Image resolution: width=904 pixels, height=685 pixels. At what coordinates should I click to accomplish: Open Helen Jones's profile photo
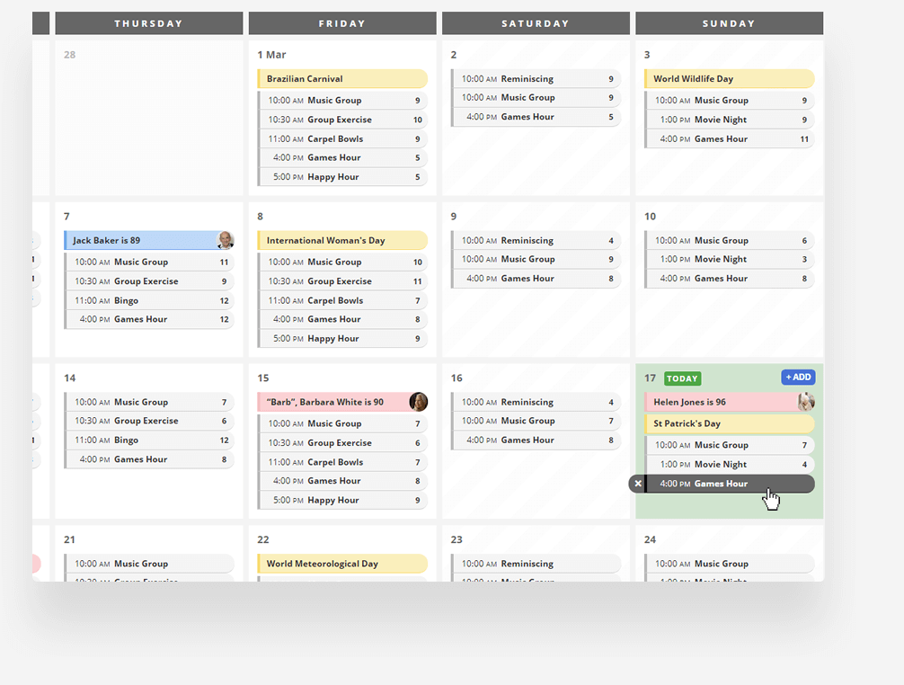point(806,402)
